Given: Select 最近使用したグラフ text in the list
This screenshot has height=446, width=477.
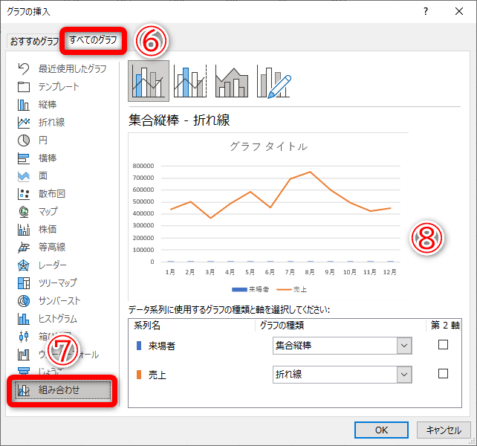Looking at the screenshot, I should click(72, 69).
